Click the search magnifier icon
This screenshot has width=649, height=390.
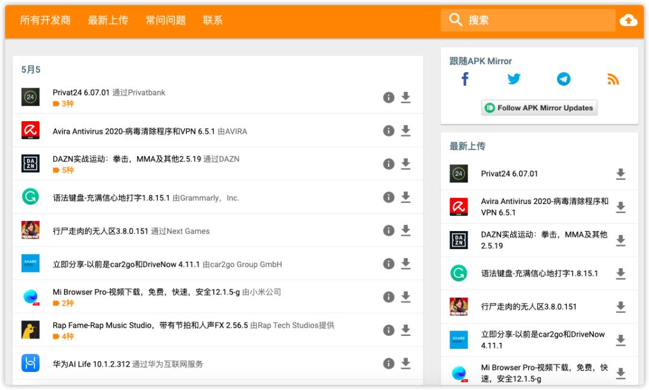456,20
